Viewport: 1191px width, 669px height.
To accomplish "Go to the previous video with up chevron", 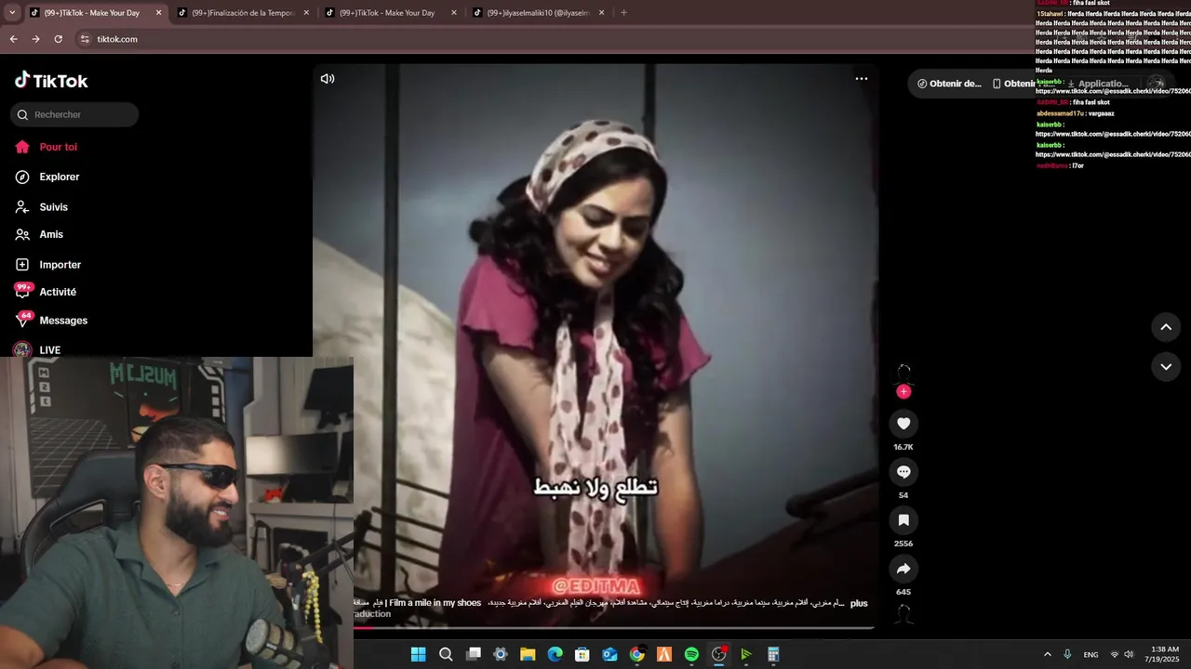I will (1166, 327).
